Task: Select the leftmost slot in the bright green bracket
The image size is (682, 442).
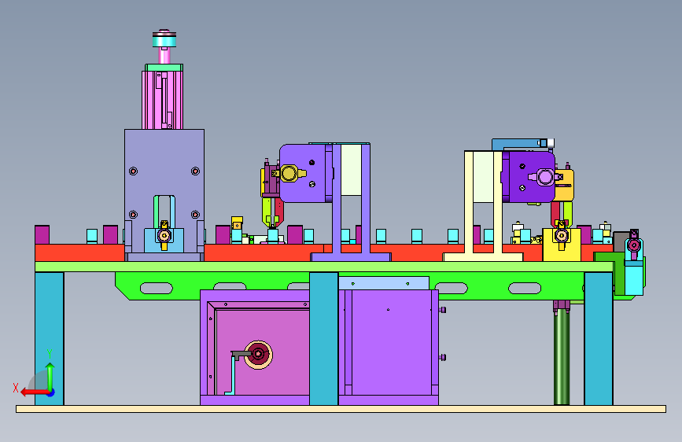Action: pos(157,288)
